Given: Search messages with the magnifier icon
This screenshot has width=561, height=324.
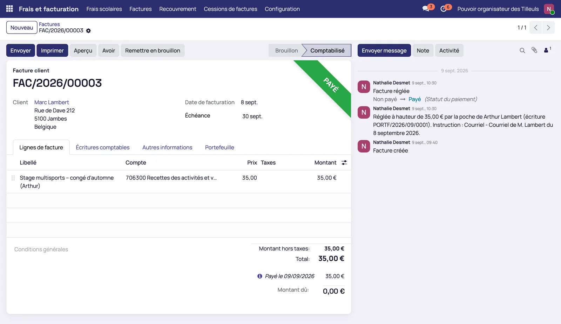Looking at the screenshot, I should coord(522,50).
